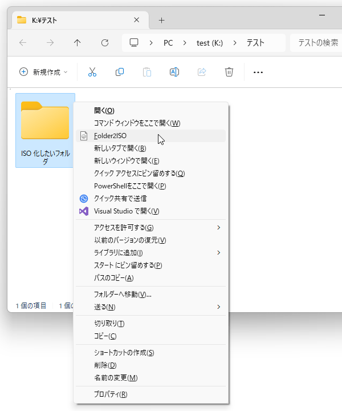This screenshot has height=411, width=342.
Task: Add a new tab with plus icon
Action: pyautogui.click(x=162, y=21)
